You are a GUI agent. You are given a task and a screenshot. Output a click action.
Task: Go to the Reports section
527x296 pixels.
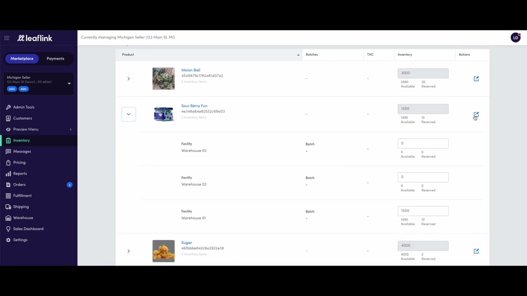pyautogui.click(x=20, y=174)
